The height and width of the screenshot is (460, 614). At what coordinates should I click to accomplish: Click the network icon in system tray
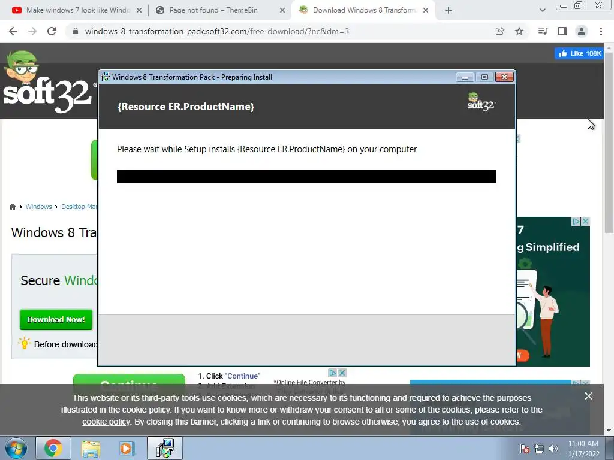(539, 449)
